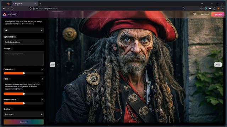Open the tracking protection shield icon

coord(31,8)
